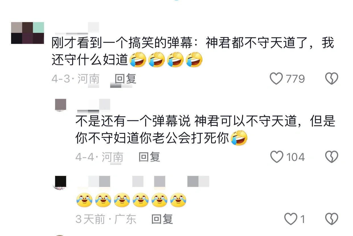Dislike the top comment via broken heart
Screen dimensions: 353x236
coord(331,79)
